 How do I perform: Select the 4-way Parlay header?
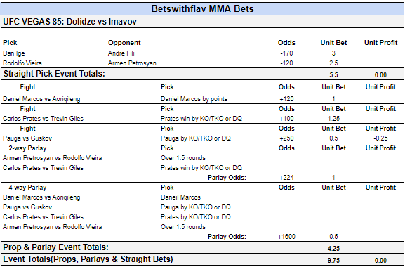27,188
